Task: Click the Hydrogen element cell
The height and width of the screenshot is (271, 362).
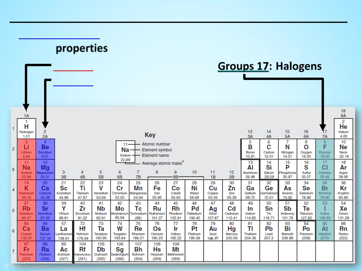Action: 26,129
